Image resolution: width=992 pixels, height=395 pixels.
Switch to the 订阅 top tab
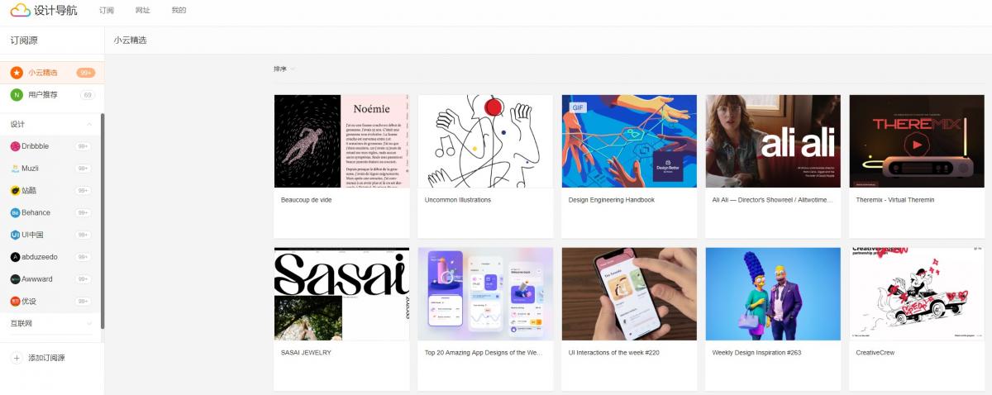click(x=107, y=11)
